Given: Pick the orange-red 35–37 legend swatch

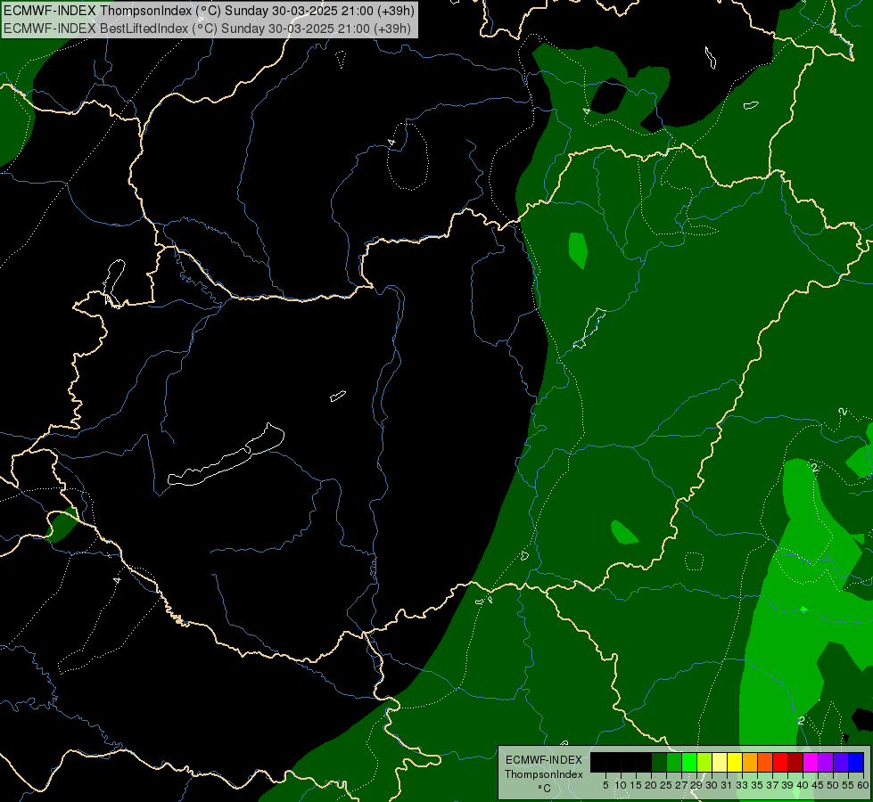Looking at the screenshot, I should [765, 762].
